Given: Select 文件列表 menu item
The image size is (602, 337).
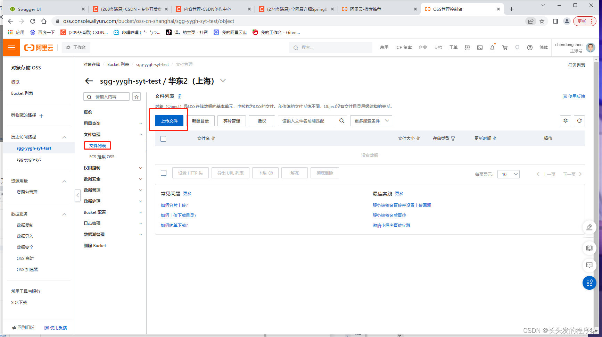Looking at the screenshot, I should pos(98,146).
